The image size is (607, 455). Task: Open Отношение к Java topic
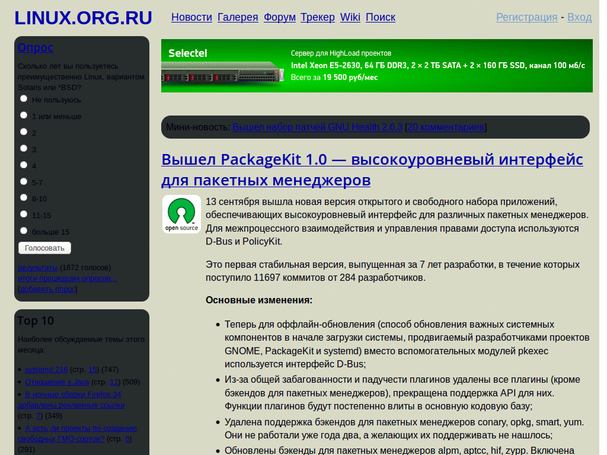[x=57, y=382]
